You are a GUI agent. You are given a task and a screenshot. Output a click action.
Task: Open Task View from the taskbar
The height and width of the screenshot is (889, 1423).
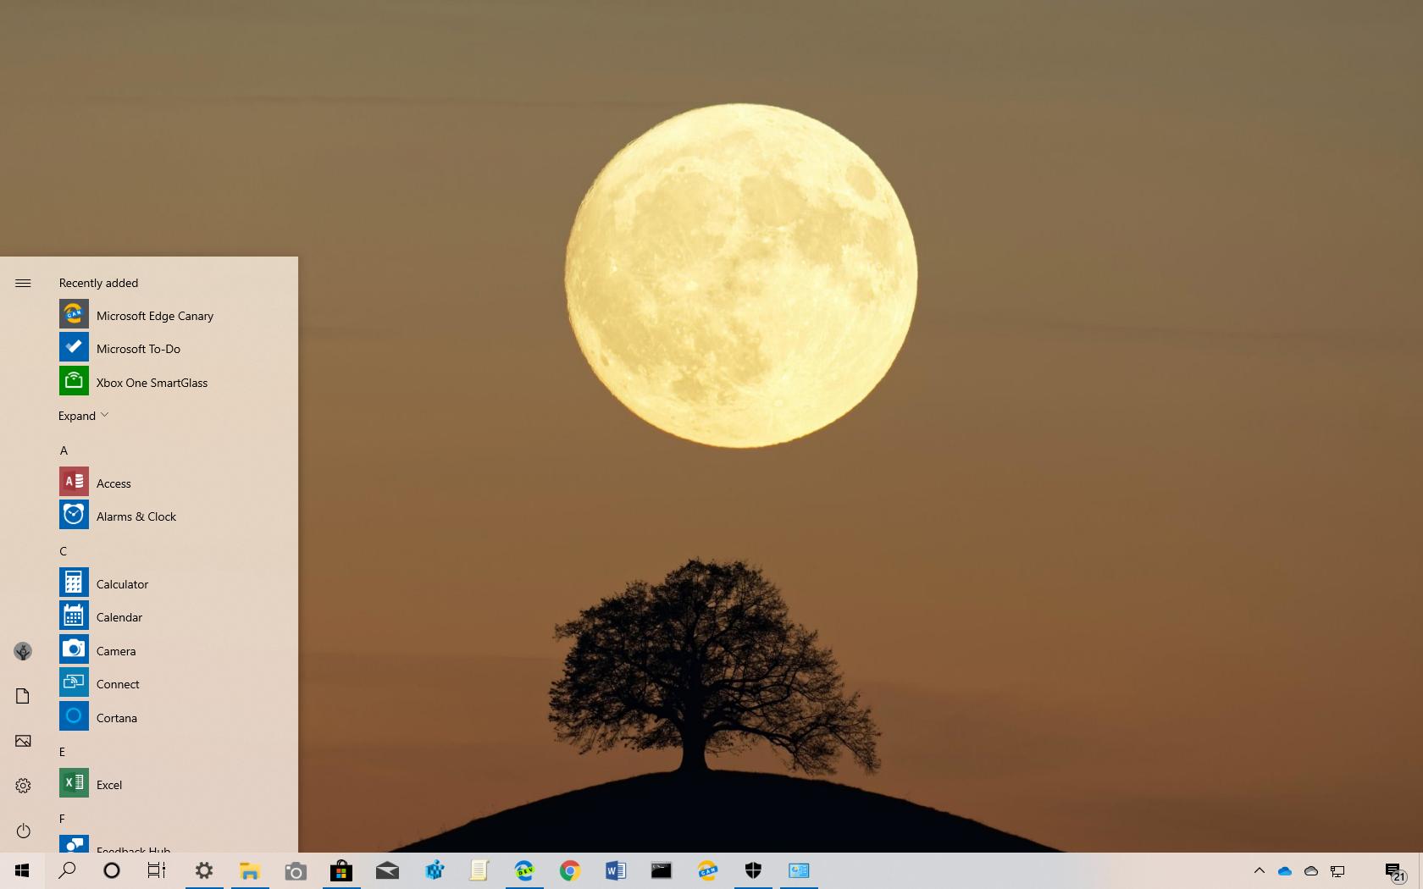click(157, 870)
